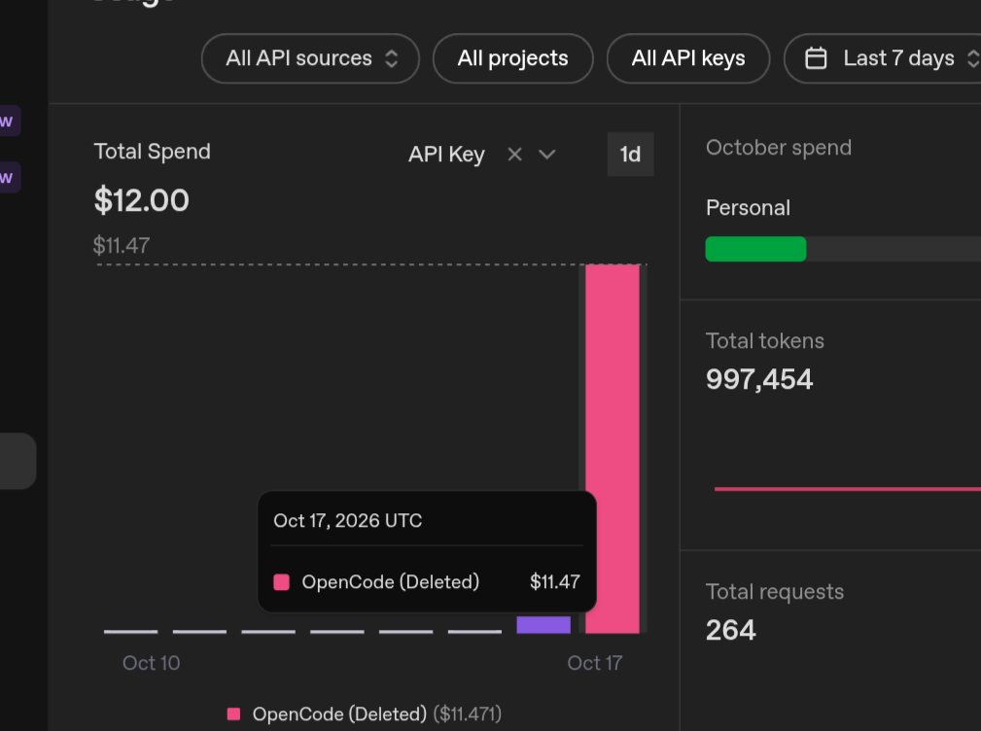Click the tooltip date Oct 17, 2026 UTC
981x731 pixels.
(x=348, y=521)
